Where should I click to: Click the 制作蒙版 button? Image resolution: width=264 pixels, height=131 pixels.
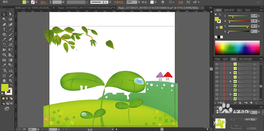pyautogui.click(x=251, y=119)
